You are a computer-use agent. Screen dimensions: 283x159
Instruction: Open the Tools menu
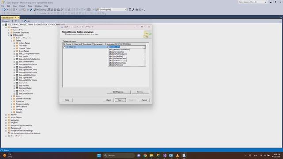click(x=30, y=6)
